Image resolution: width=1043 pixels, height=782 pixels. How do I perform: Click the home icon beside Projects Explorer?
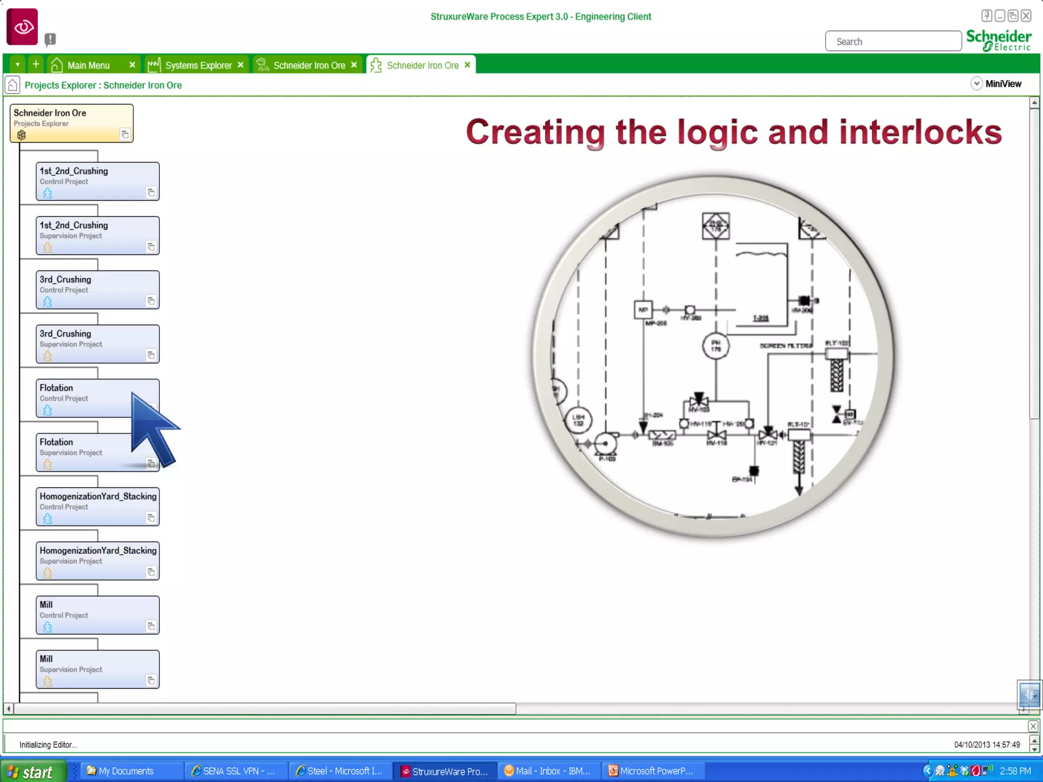(x=12, y=85)
